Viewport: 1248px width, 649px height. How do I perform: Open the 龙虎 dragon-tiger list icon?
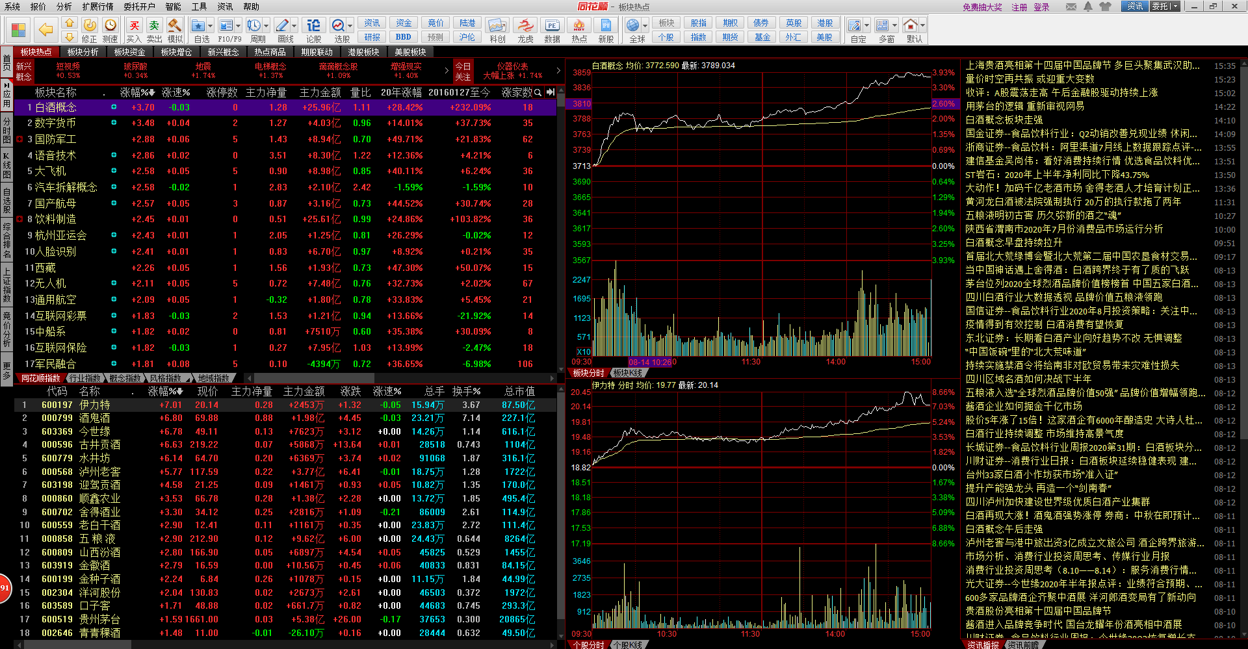click(x=525, y=31)
